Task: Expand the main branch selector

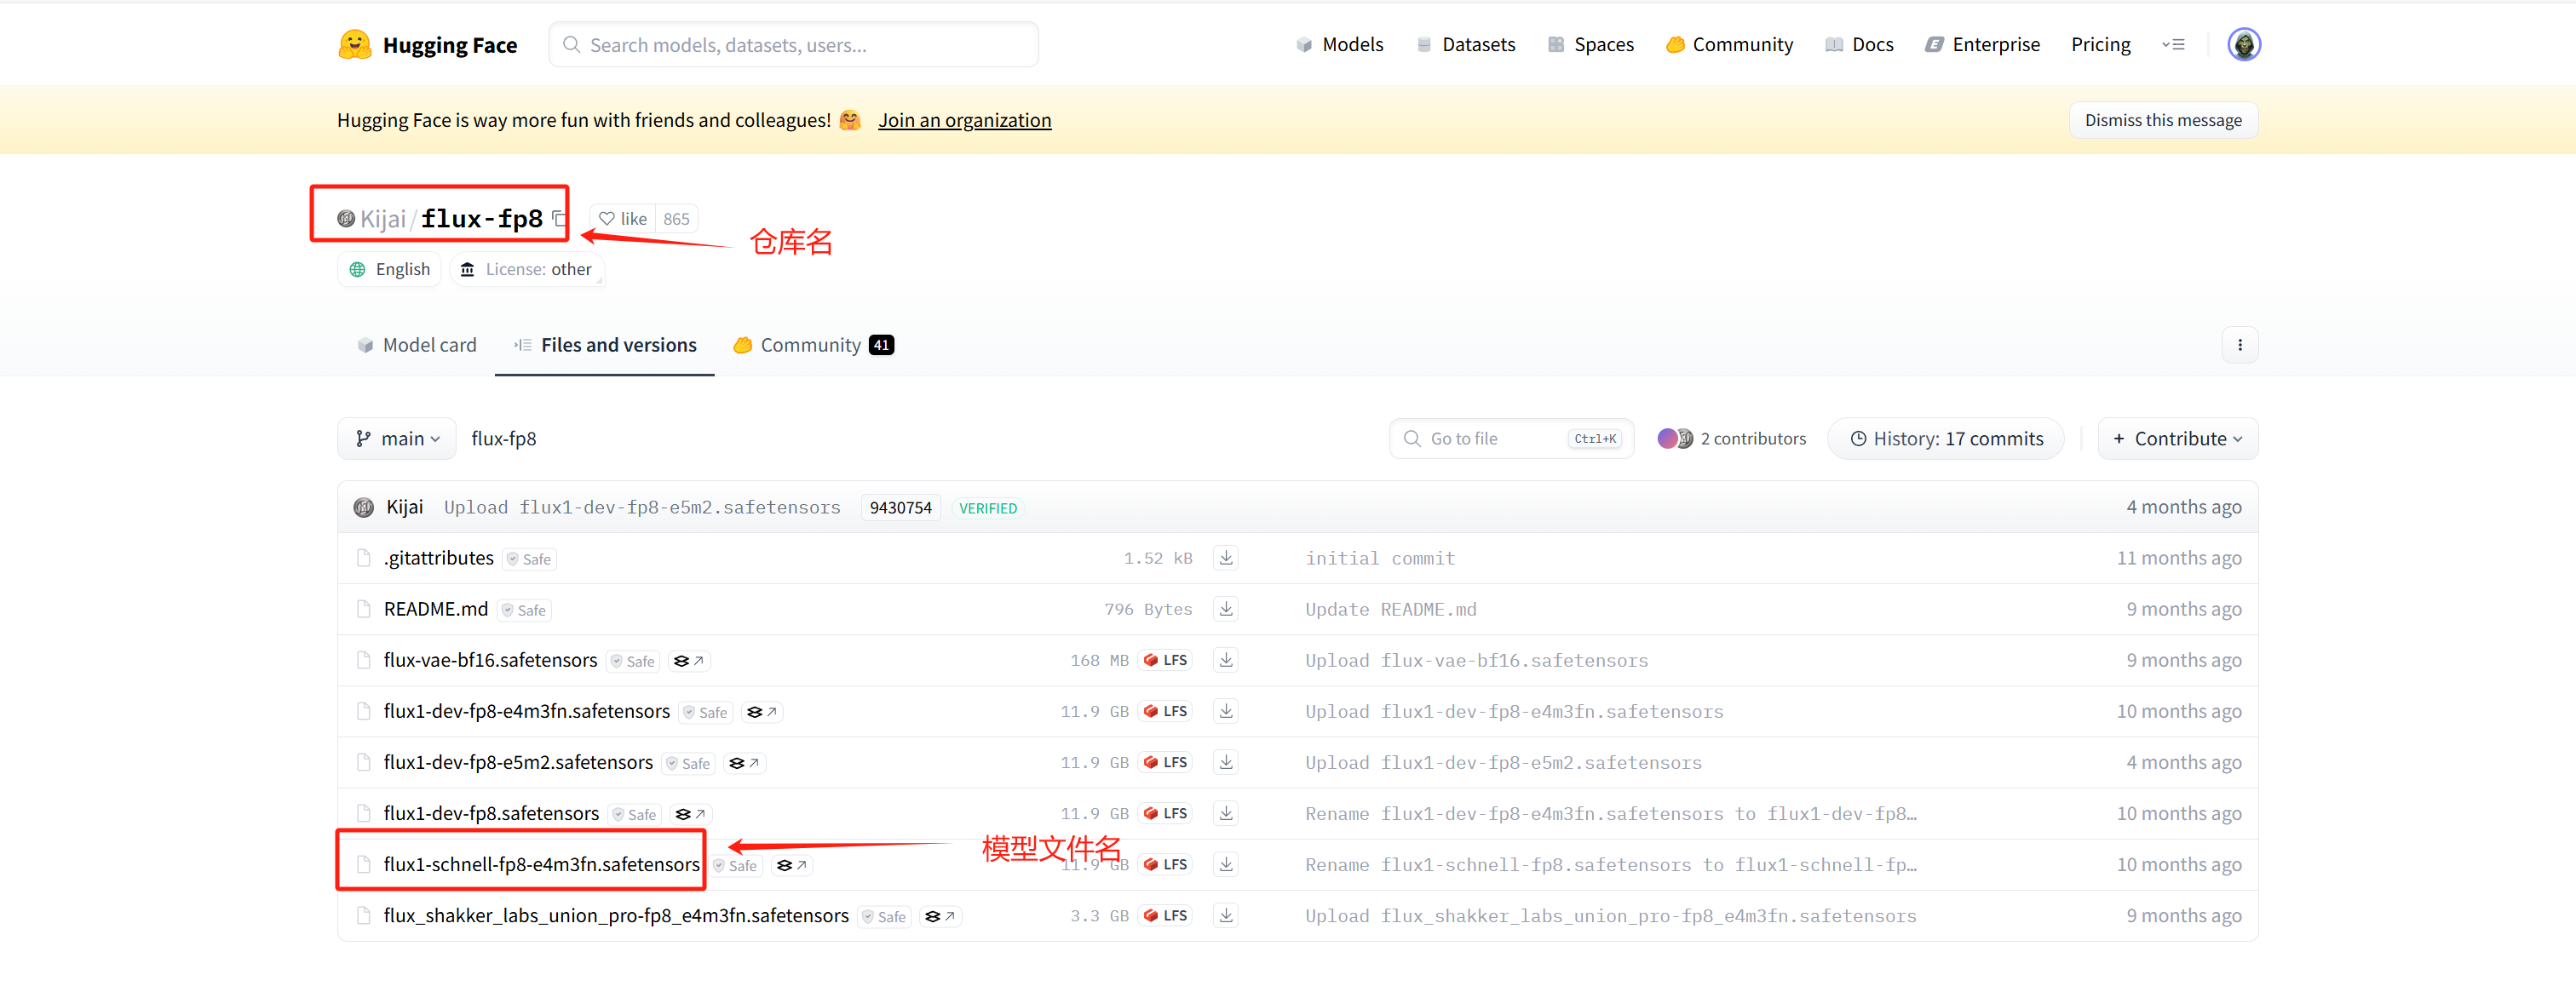Action: 397,439
